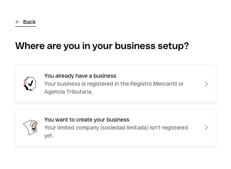Click the word 'business' in the page heading
The height and width of the screenshot is (169, 231).
[x=135, y=45]
